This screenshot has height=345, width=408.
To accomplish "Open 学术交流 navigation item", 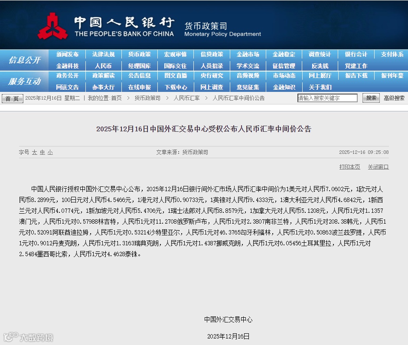I will [x=248, y=66].
